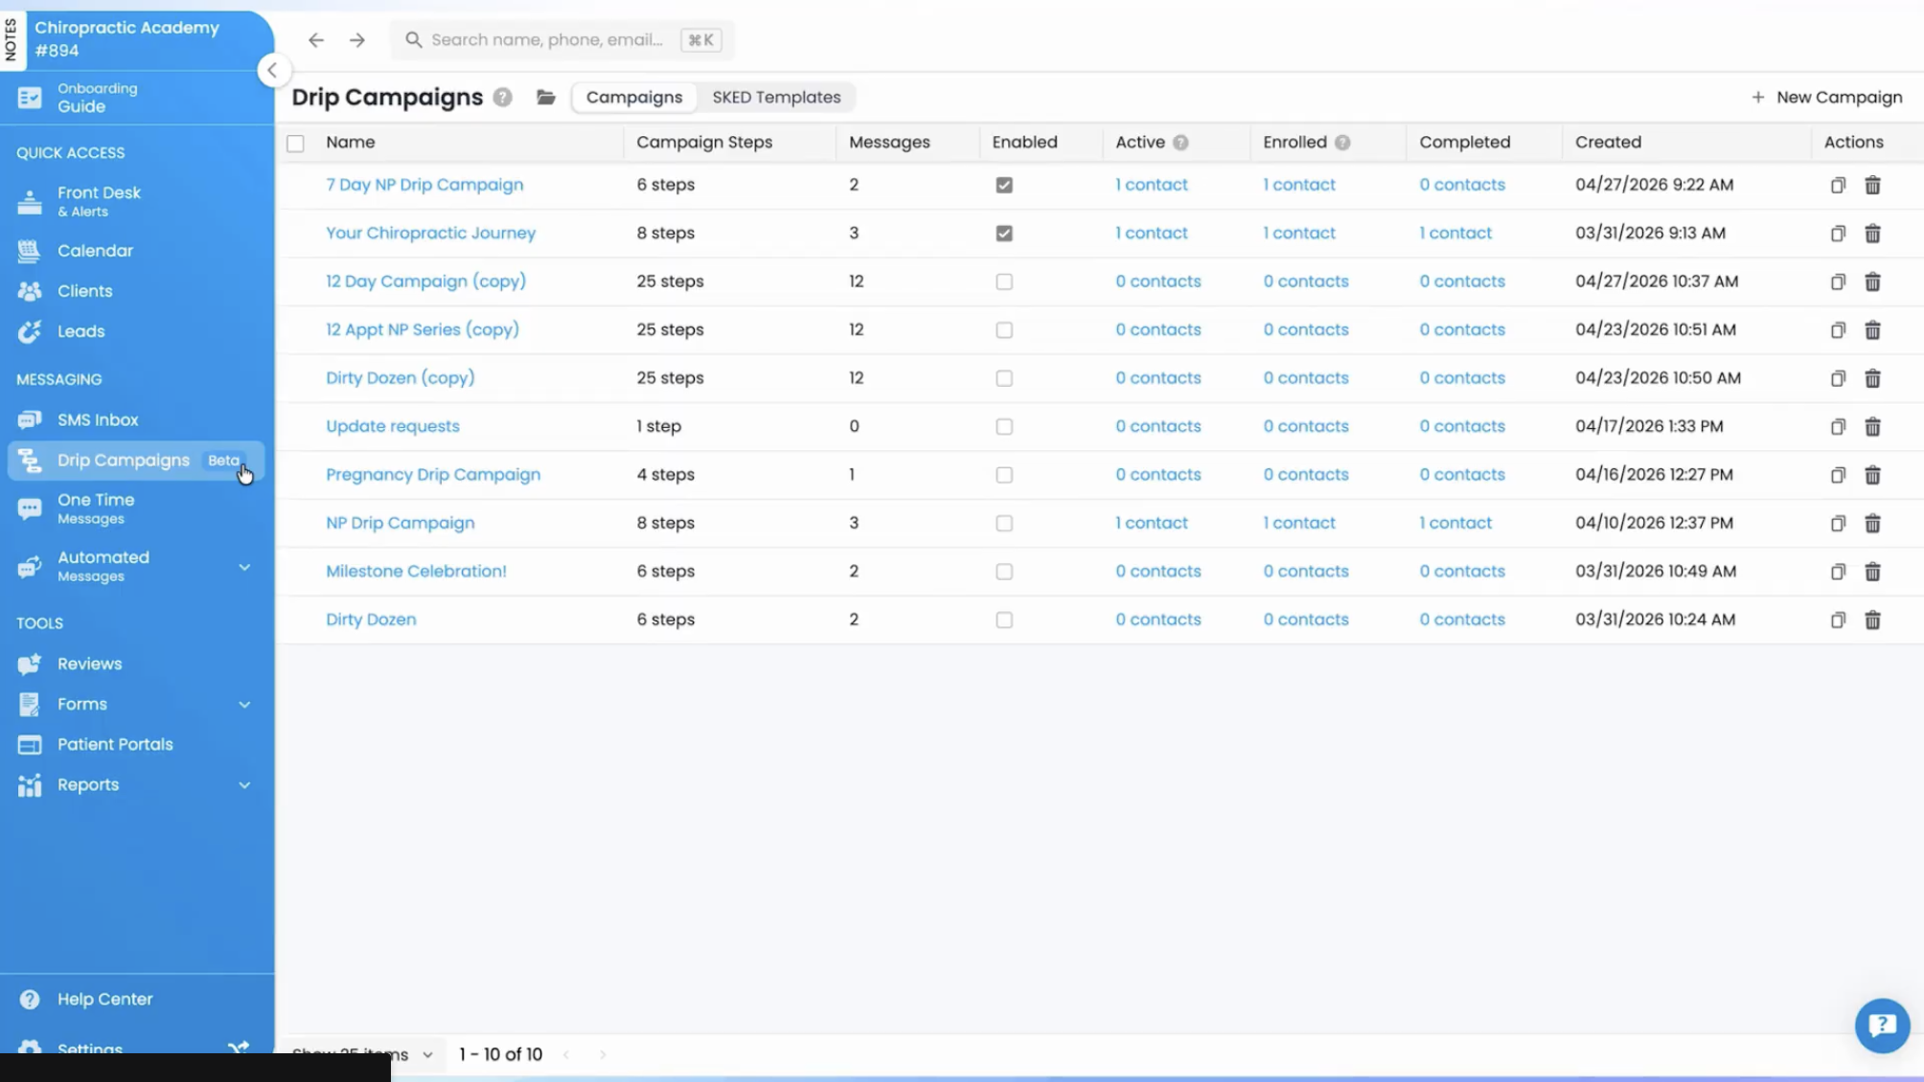This screenshot has width=1924, height=1082.
Task: Focus the name, phone, email search field
Action: [562, 39]
